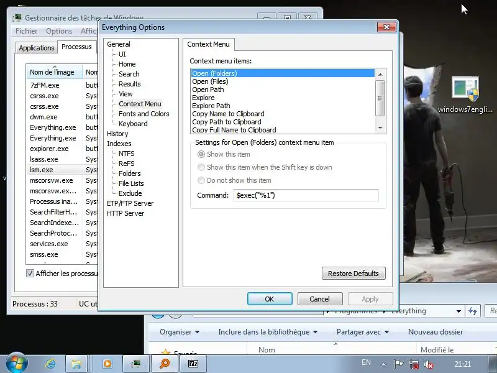
Task: Switch to 7-Zip taskbar button
Action: [x=193, y=364]
